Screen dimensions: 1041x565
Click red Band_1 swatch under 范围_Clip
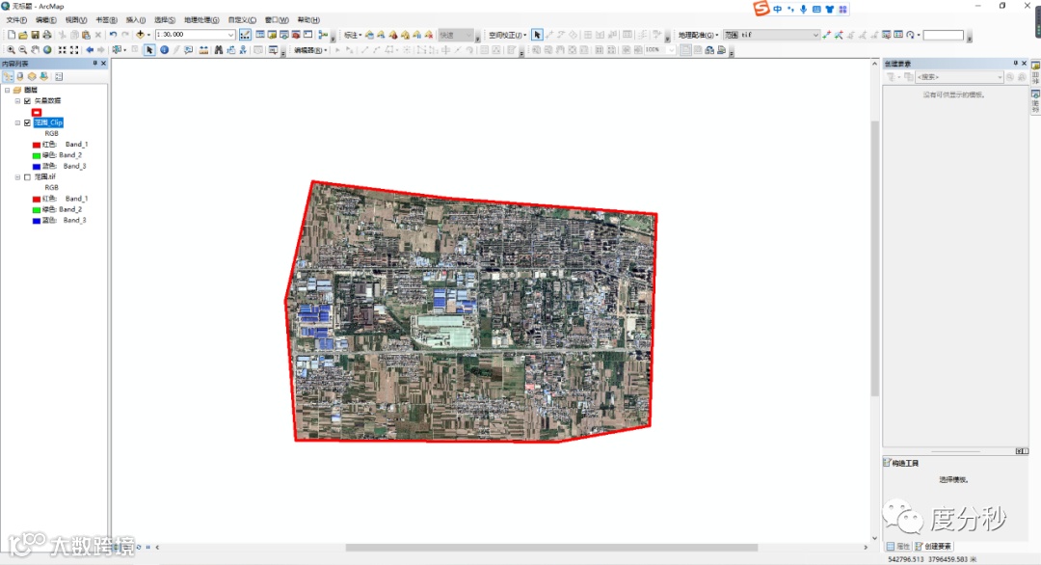tap(37, 145)
